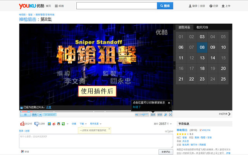
Task: Click the skip-intro notice icon
Action: (22, 108)
